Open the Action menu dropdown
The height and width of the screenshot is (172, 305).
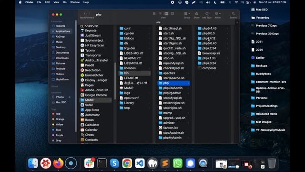218,14
